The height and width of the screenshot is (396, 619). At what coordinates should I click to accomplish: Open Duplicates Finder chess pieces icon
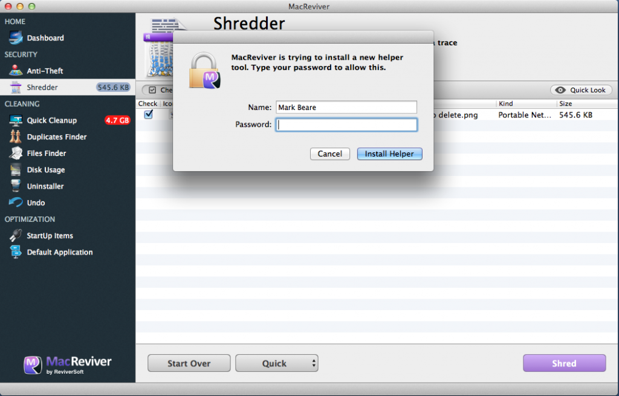click(16, 137)
